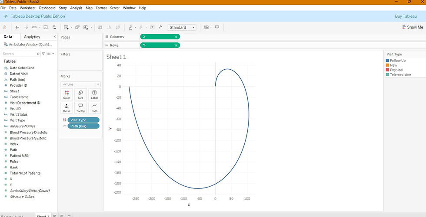This screenshot has height=217, width=426.
Task: Open the File menu
Action: 3,8
